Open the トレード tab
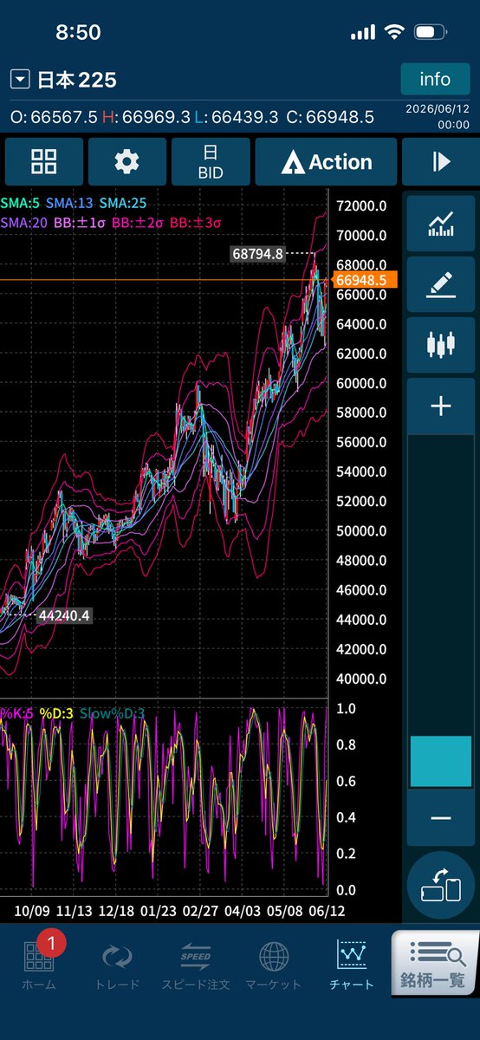The height and width of the screenshot is (1040, 480). (x=116, y=967)
